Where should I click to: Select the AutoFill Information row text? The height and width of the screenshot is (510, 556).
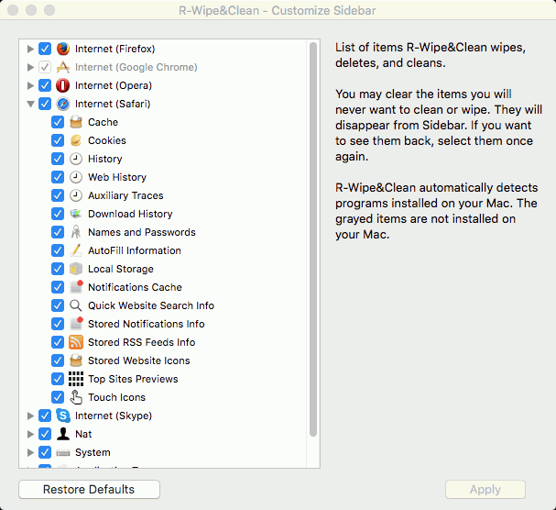pyautogui.click(x=135, y=250)
